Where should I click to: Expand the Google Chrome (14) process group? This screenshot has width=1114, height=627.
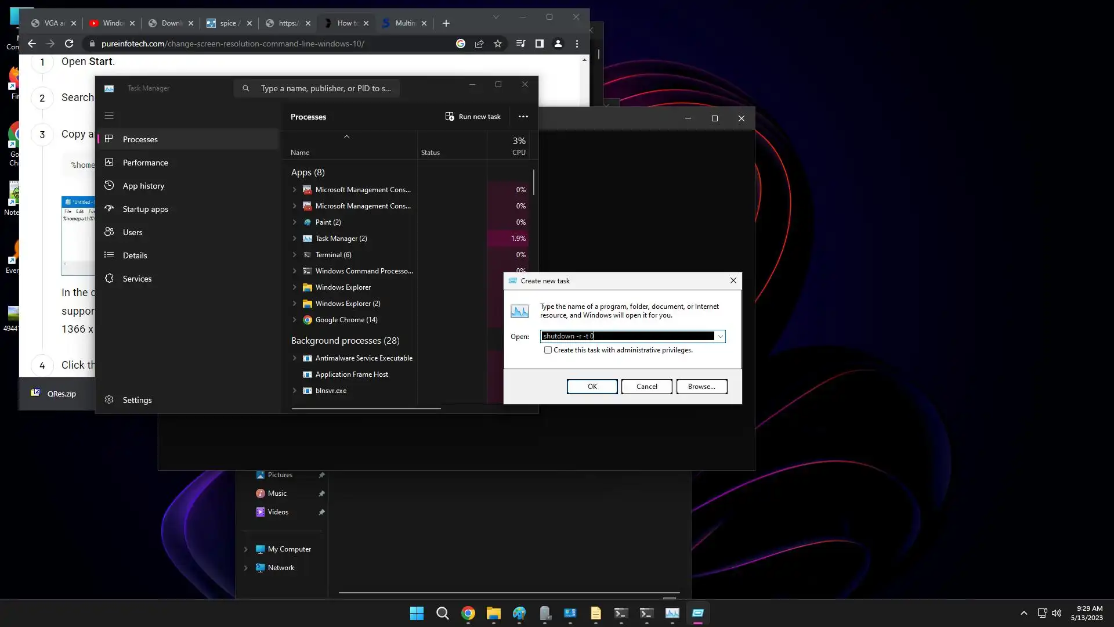tap(294, 320)
